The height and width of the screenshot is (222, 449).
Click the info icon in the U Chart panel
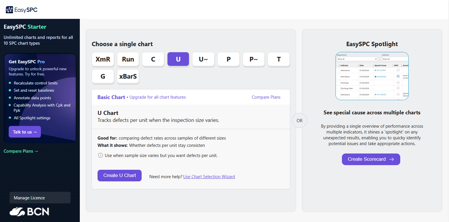coord(100,156)
